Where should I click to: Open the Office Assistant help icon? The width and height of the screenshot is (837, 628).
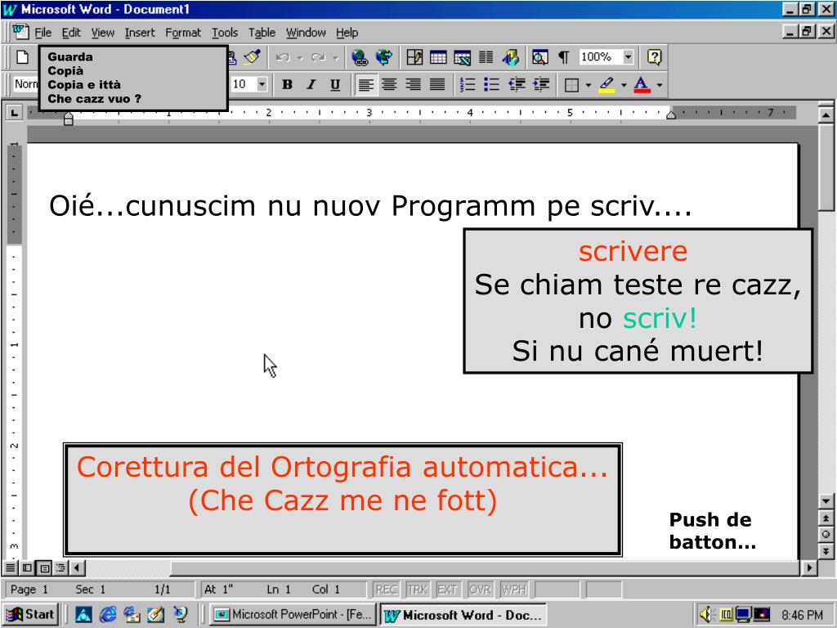point(654,57)
